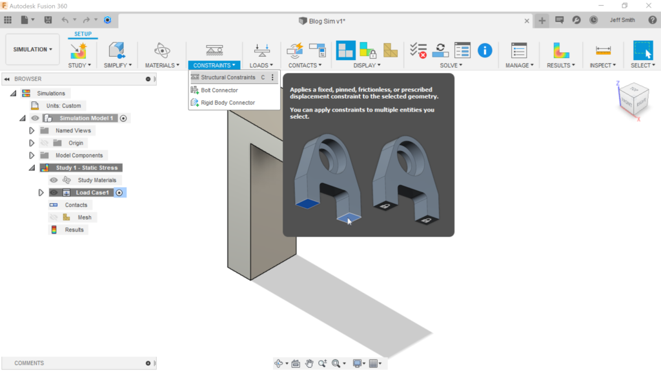Image resolution: width=661 pixels, height=371 pixels.
Task: Toggle visibility of Simulation Model 1
Action: coord(35,118)
